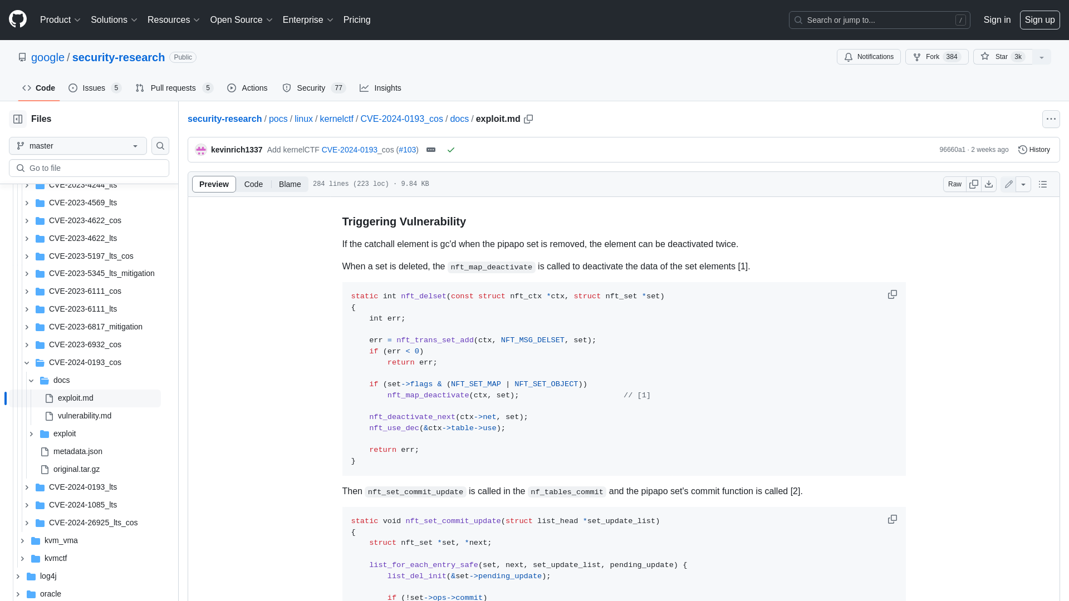Open pull request #103 link
Screen dimensions: 1069x601
click(x=408, y=150)
